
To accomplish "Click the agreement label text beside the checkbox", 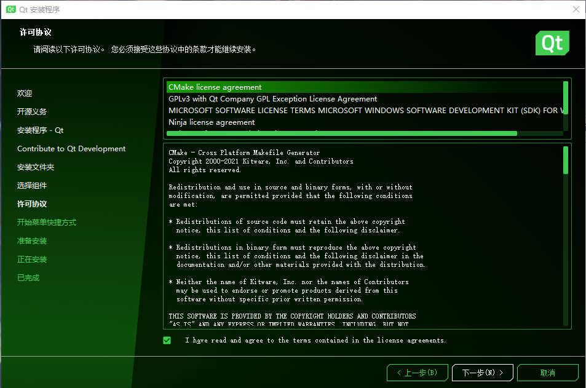I will click(315, 340).
